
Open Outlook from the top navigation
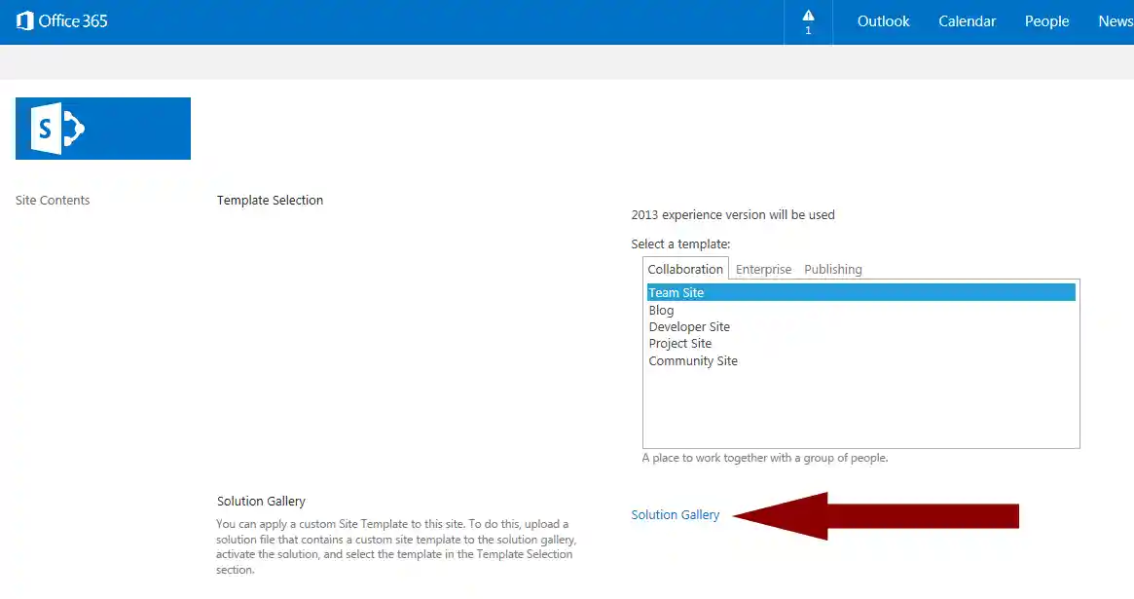882,20
